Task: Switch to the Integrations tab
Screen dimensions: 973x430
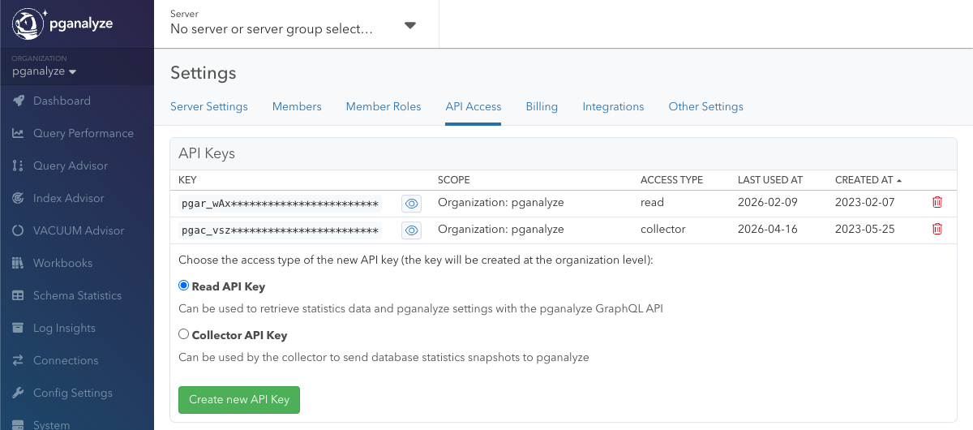Action: pos(613,106)
